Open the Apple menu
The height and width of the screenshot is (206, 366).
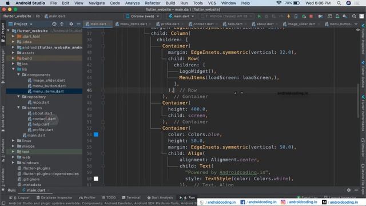tap(7, 3)
